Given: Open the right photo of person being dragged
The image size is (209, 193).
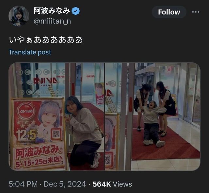Looking at the screenshot, I should coord(153,117).
